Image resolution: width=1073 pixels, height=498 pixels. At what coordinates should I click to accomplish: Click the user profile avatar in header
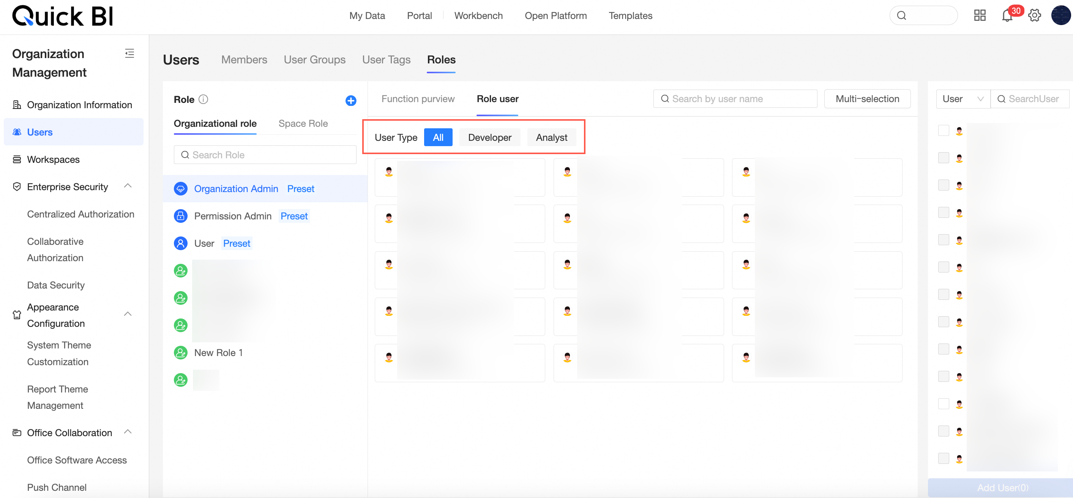point(1060,16)
